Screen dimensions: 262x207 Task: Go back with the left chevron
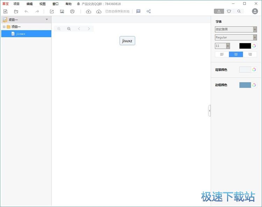(79, 29)
